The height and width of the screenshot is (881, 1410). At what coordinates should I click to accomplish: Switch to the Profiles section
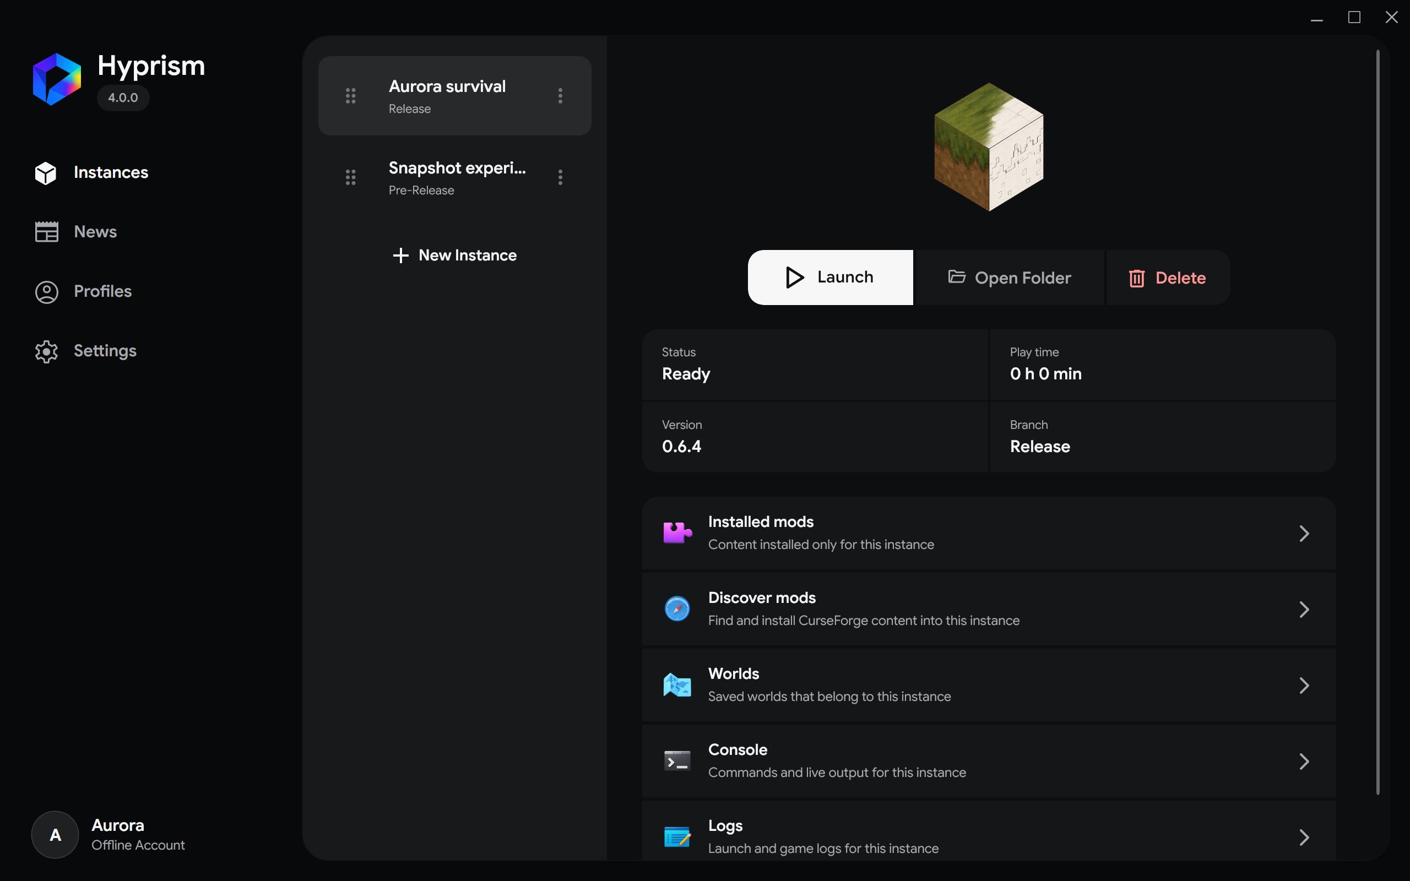pos(102,291)
